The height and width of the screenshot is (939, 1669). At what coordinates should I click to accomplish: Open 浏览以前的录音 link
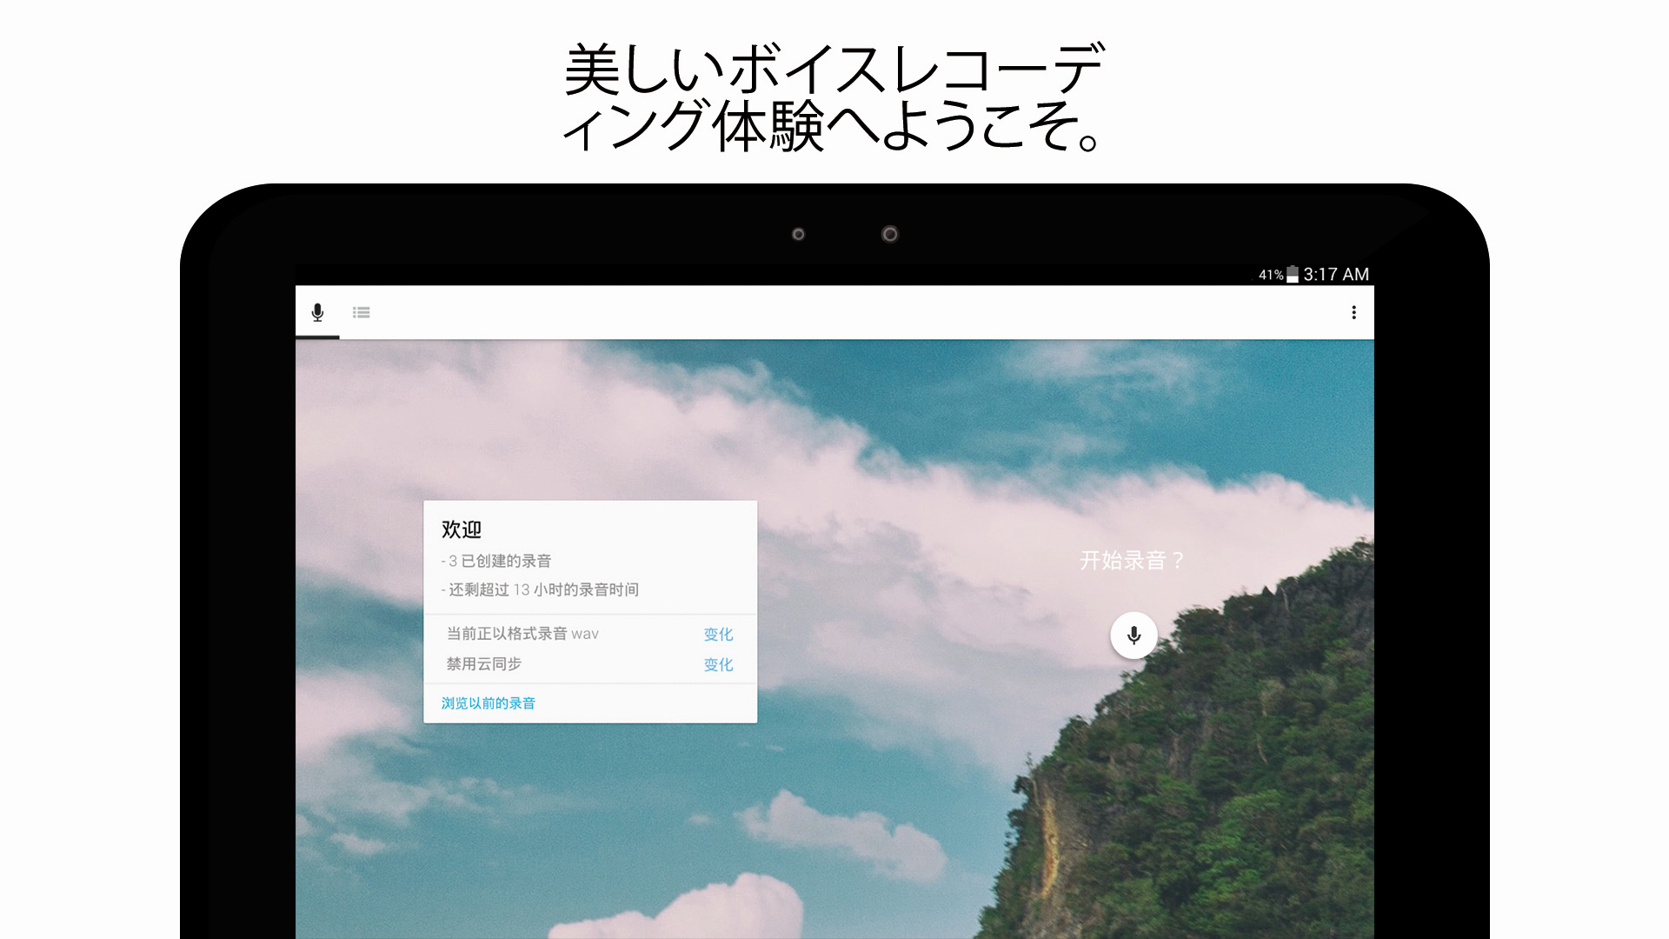[488, 703]
